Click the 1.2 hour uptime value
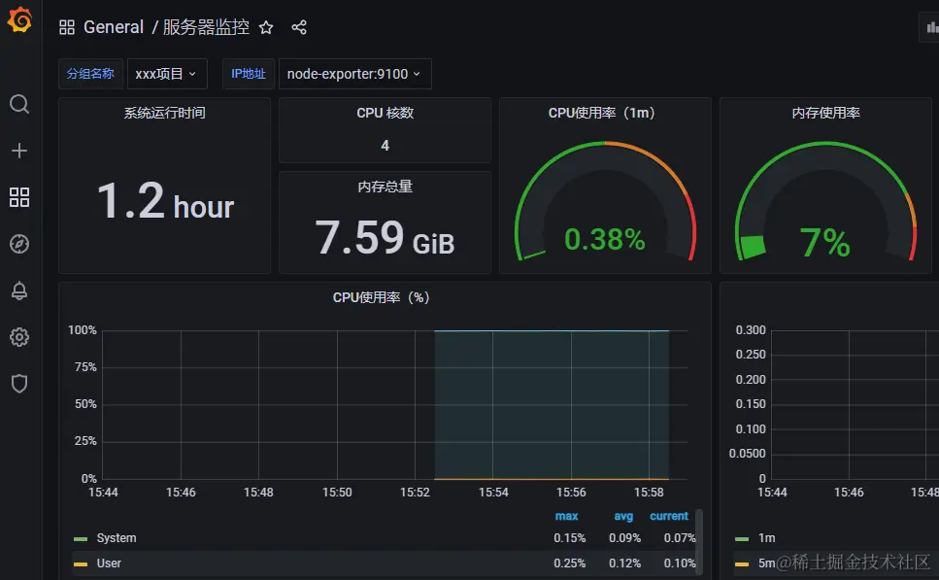The height and width of the screenshot is (580, 939). pos(165,201)
